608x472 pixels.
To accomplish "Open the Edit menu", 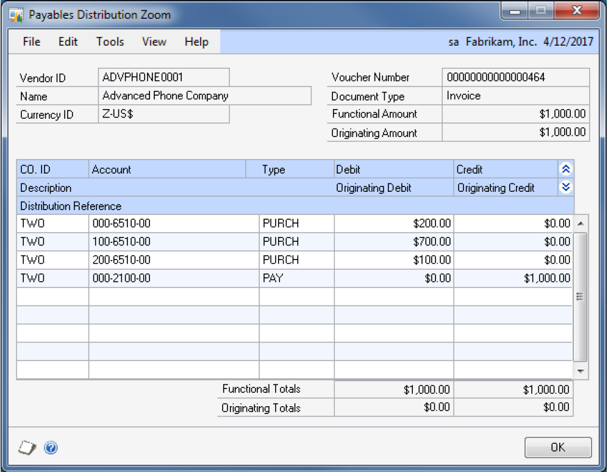I will pyautogui.click(x=68, y=41).
